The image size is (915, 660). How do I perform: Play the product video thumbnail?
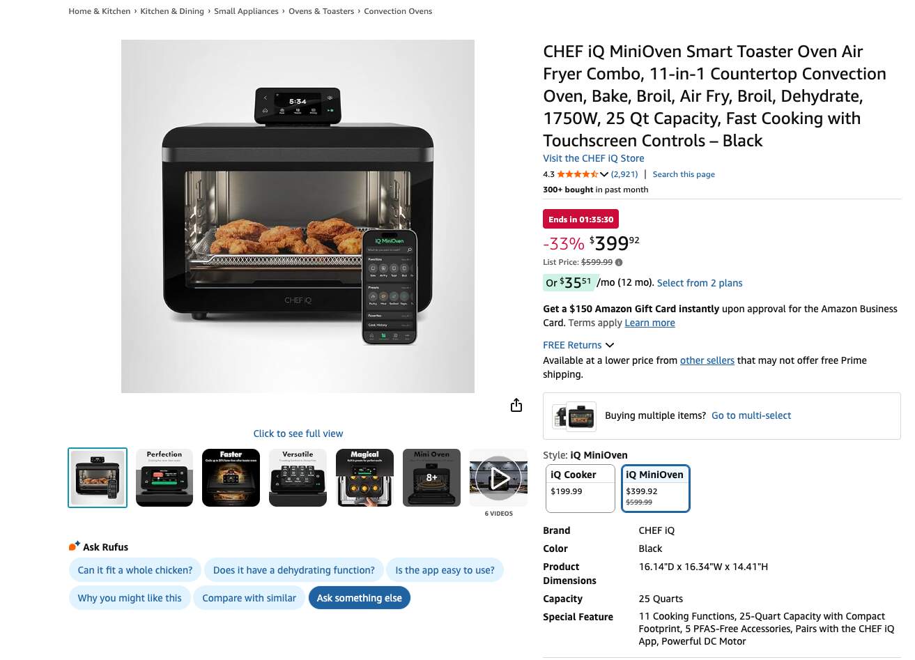click(498, 478)
